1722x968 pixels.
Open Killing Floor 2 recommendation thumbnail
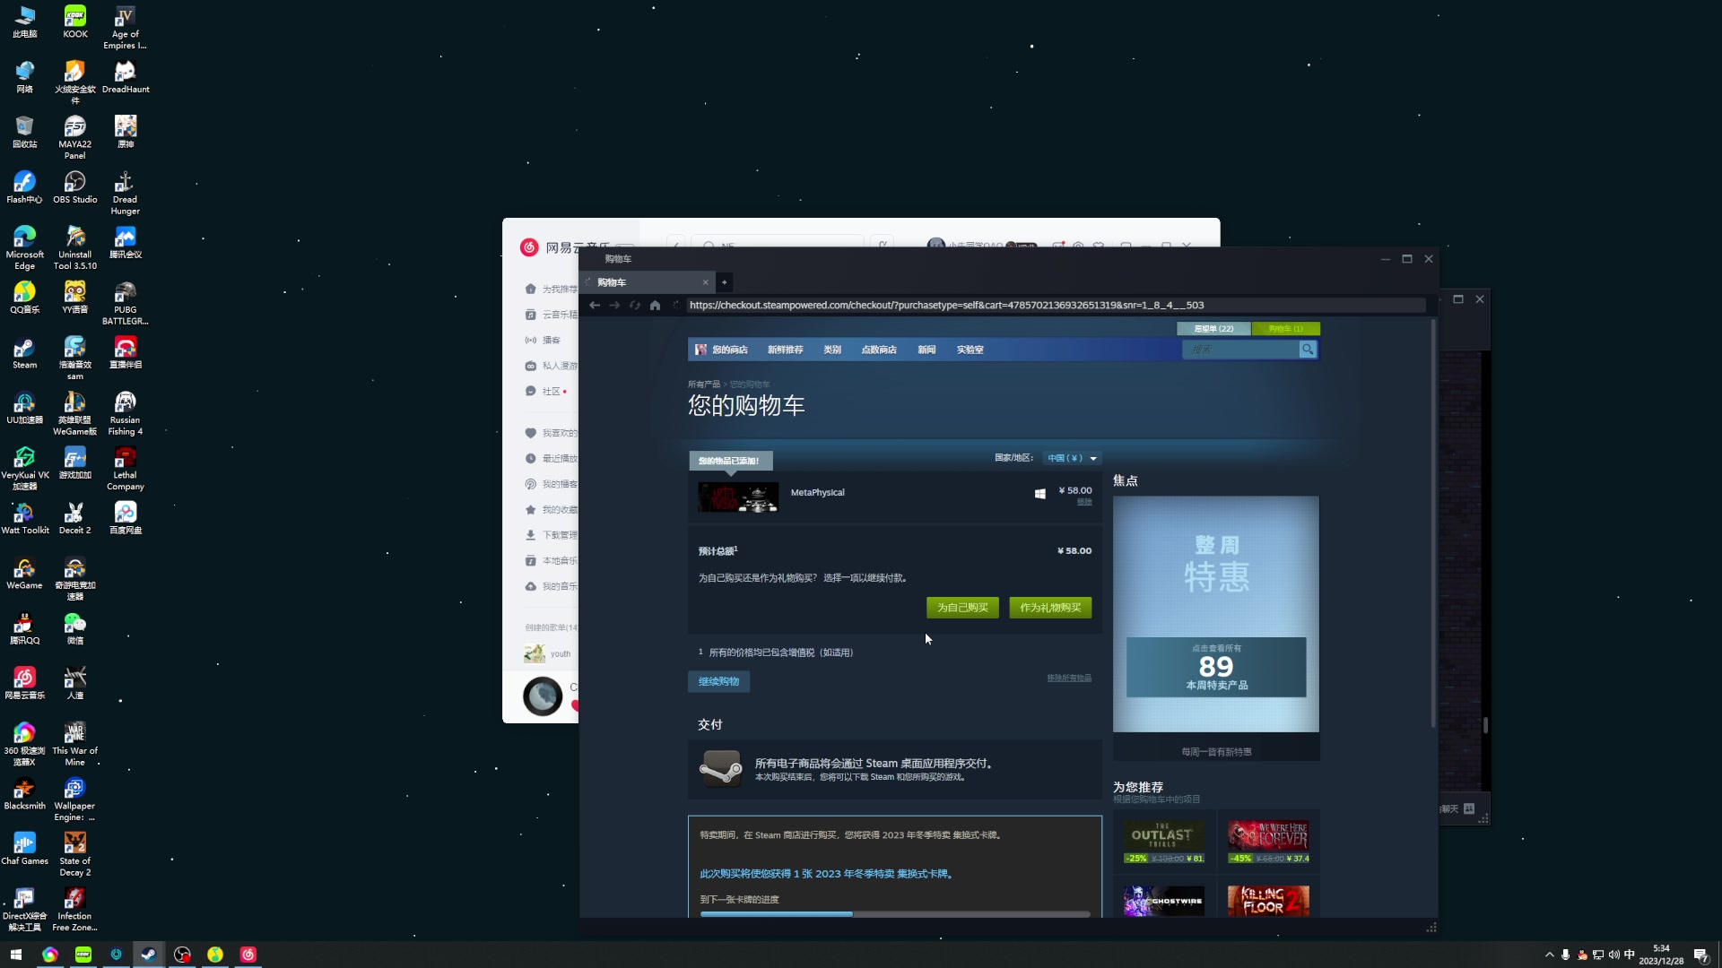[1268, 901]
